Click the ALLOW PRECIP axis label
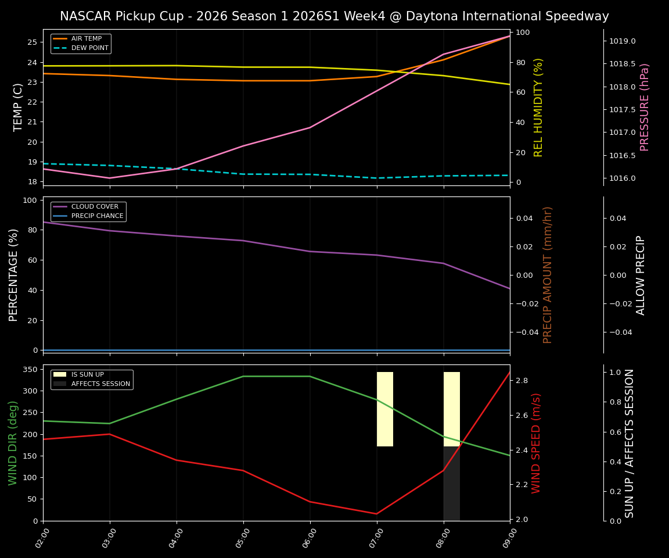This screenshot has width=669, height=558. [x=641, y=273]
